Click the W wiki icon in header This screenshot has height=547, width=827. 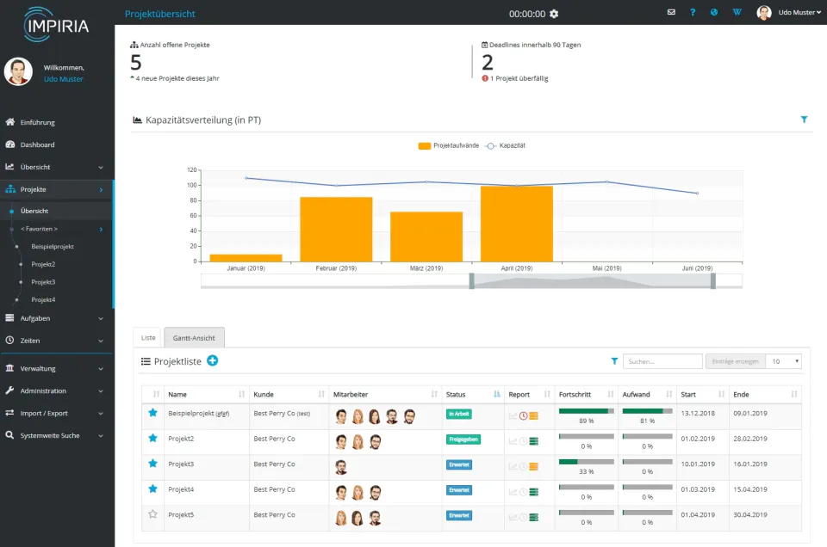(737, 12)
